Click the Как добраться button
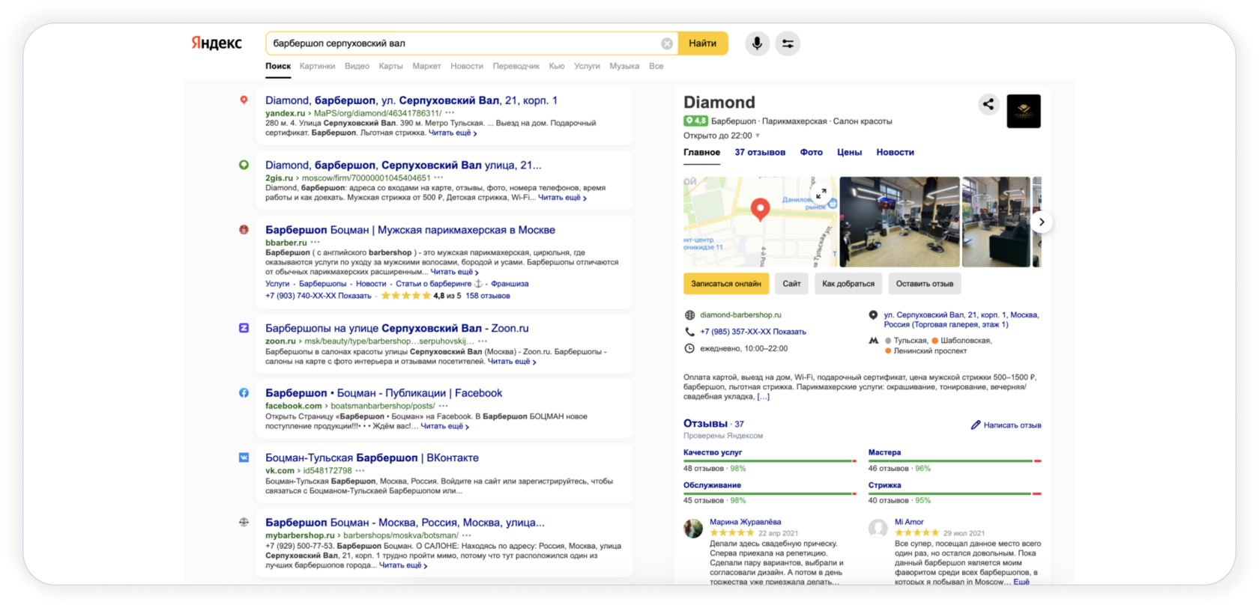Screen dimensions: 1259x608 click(x=848, y=284)
